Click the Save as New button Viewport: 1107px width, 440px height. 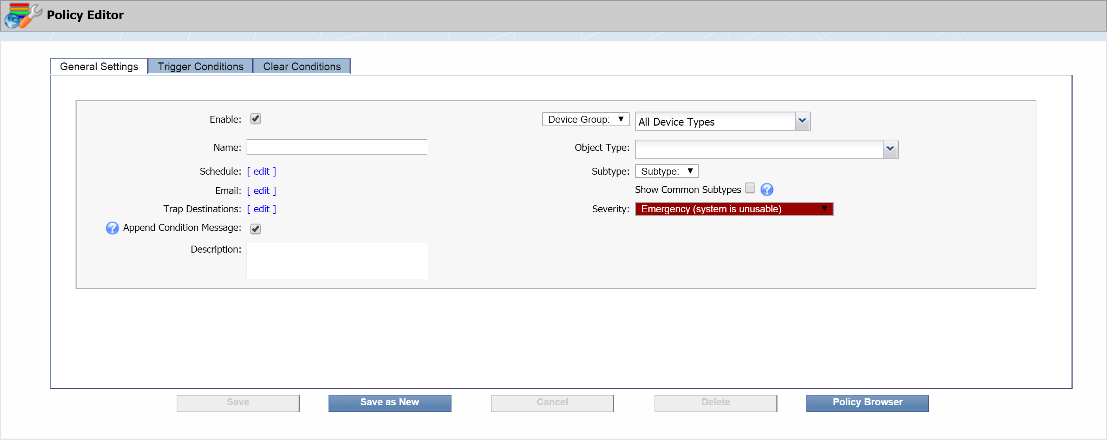pos(390,402)
